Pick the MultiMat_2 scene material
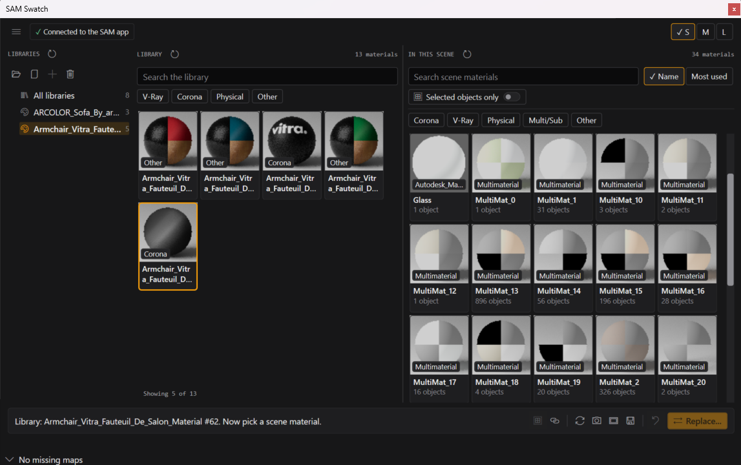 point(625,358)
